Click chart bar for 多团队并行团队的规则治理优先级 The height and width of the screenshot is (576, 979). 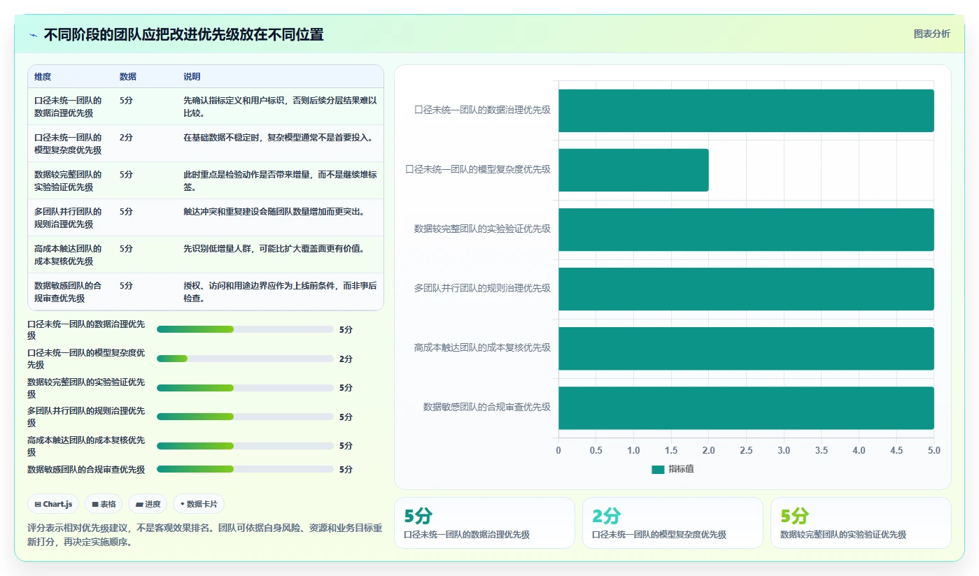click(x=746, y=289)
